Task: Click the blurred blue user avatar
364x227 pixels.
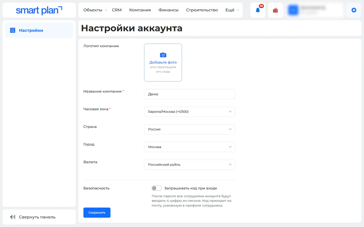Action: 293,10
